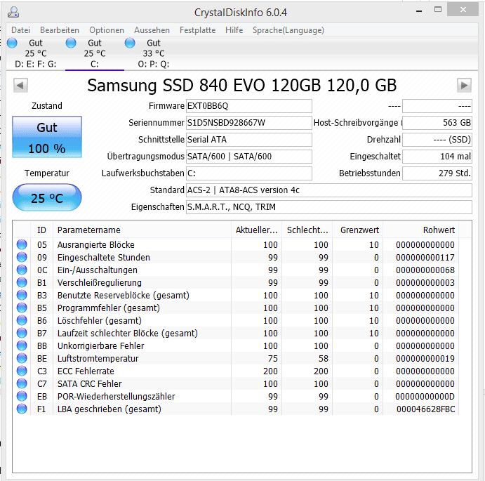The height and width of the screenshot is (481, 485).
Task: Open the Datei menu
Action: [x=21, y=30]
